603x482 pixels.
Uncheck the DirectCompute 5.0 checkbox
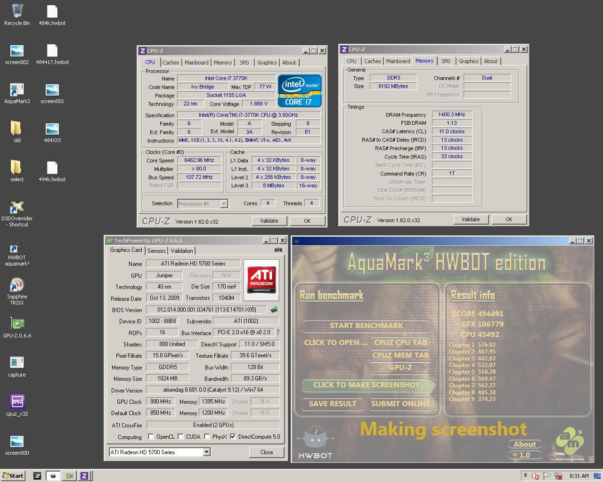click(x=233, y=437)
